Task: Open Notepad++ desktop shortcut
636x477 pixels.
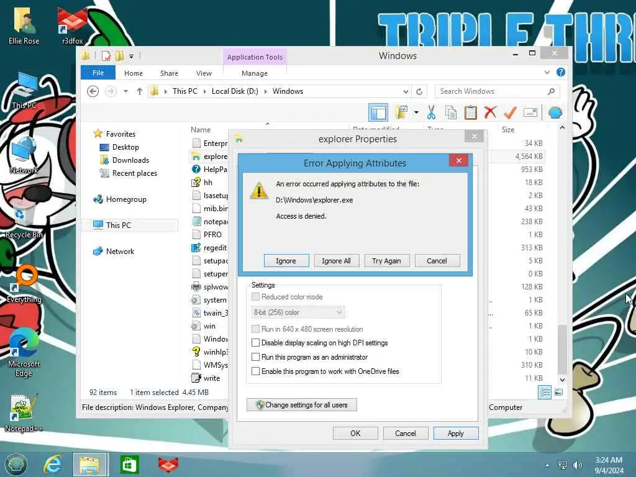Action: (x=24, y=412)
